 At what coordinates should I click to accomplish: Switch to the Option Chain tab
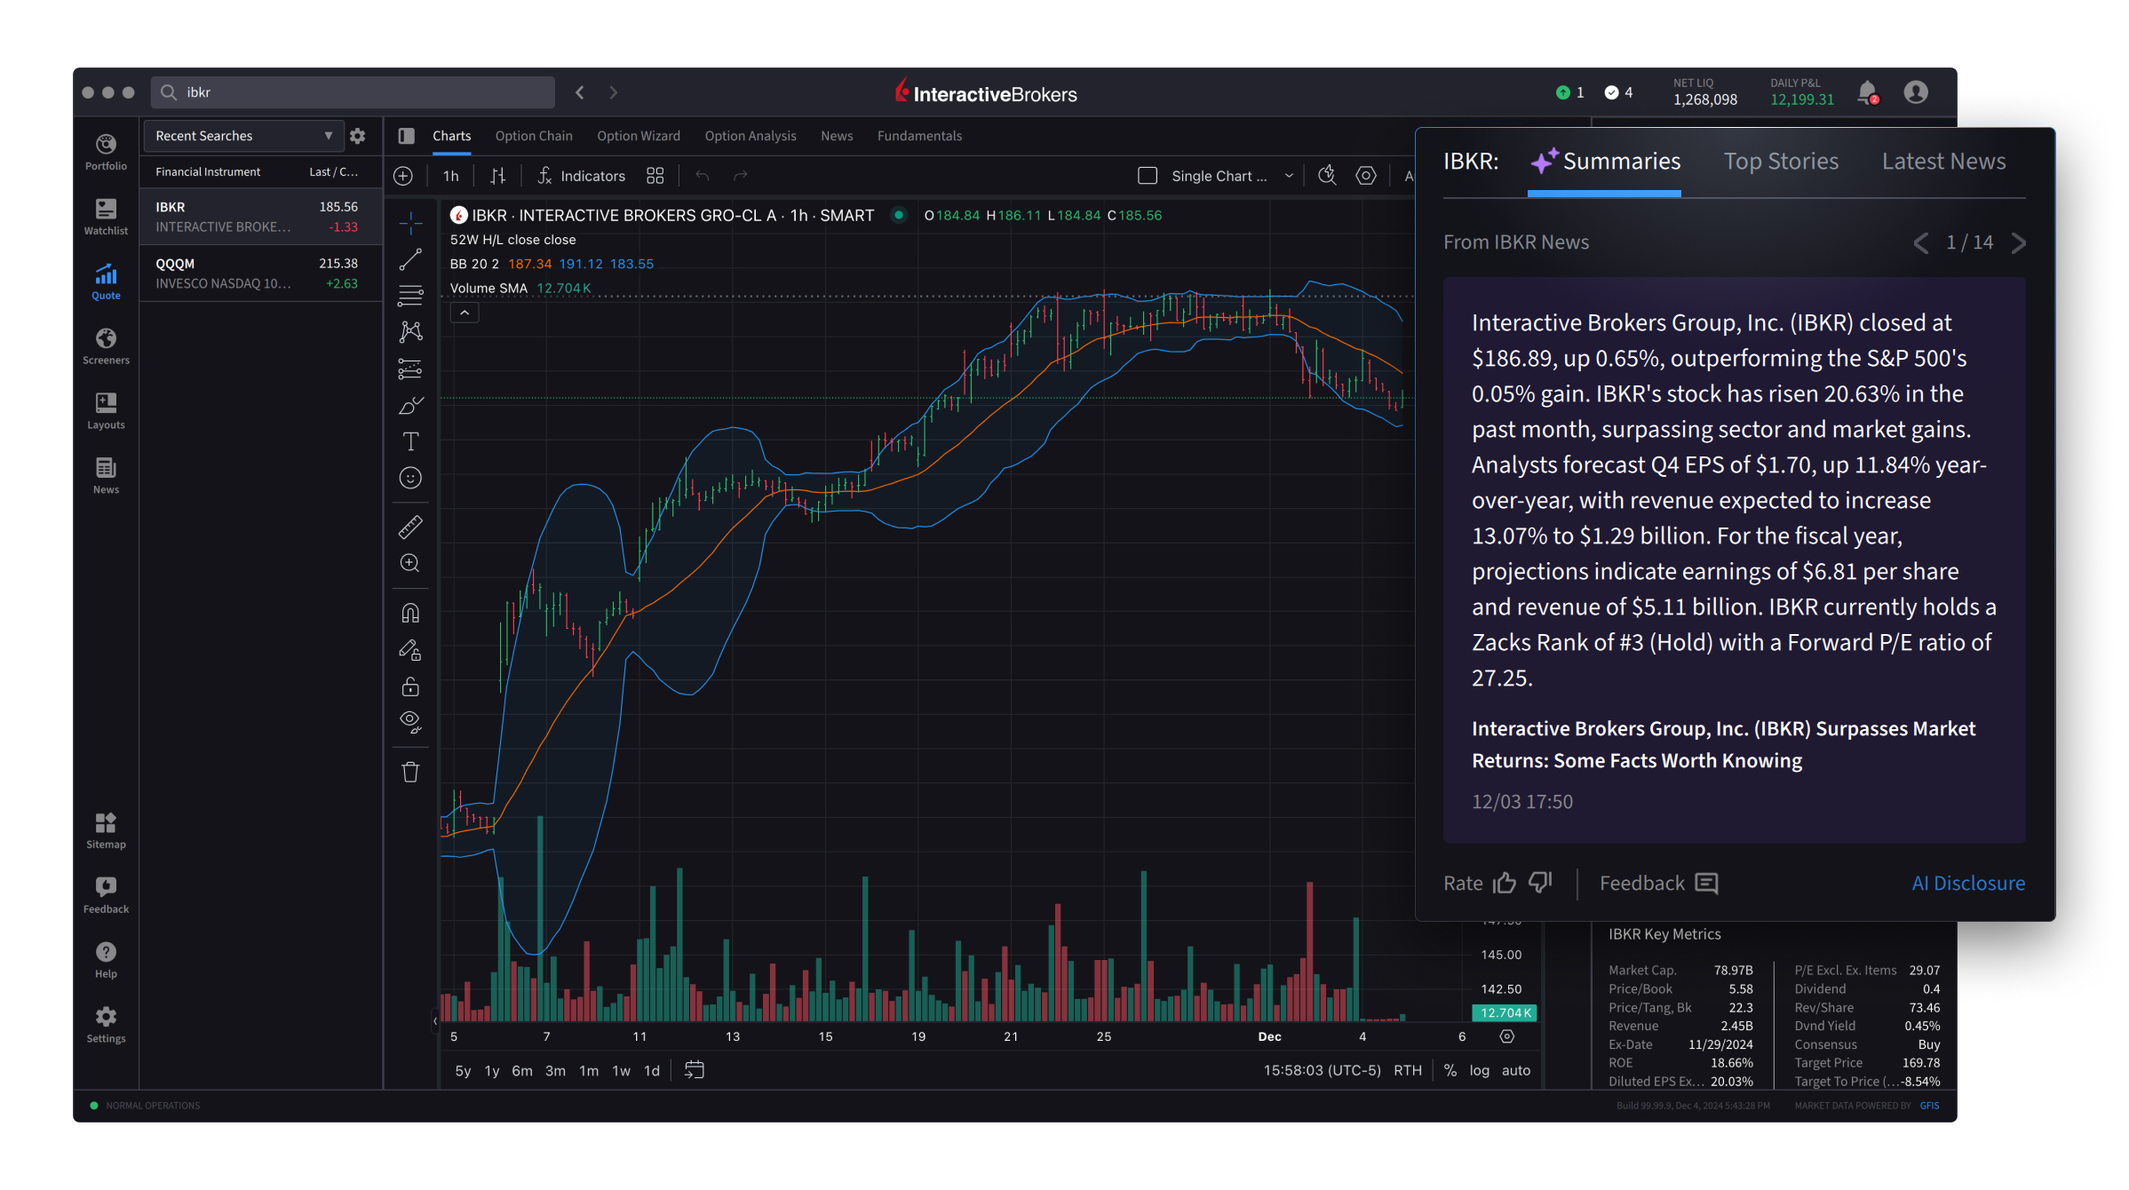pos(534,136)
